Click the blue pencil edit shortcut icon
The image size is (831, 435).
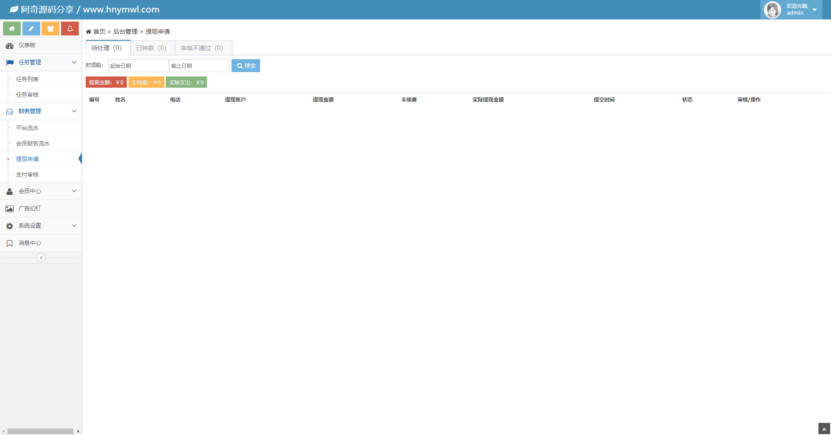click(x=31, y=29)
